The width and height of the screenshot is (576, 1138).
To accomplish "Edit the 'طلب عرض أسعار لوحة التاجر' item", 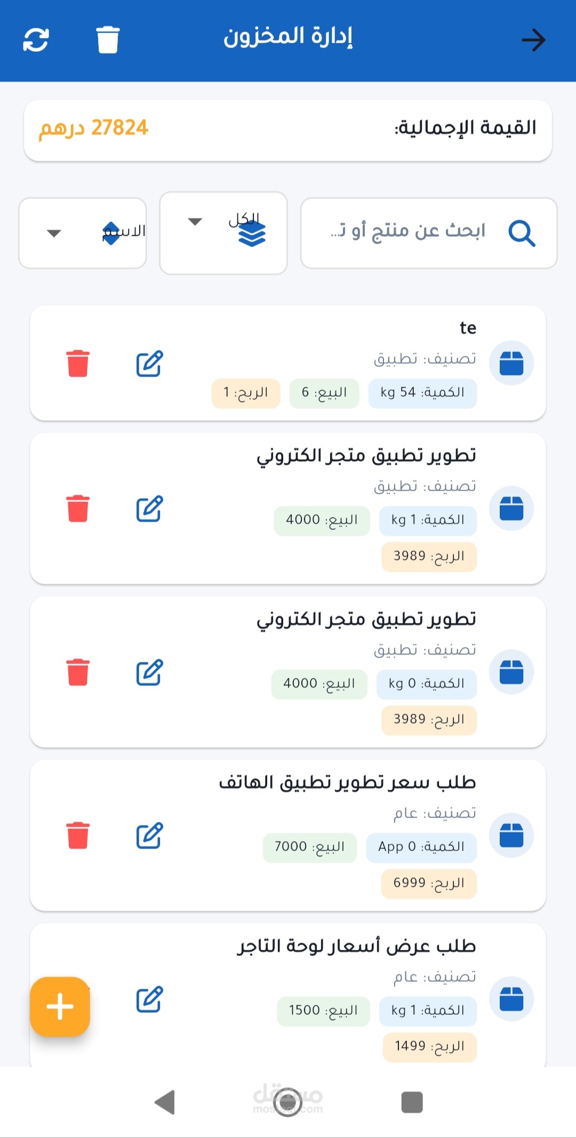I will [x=149, y=999].
